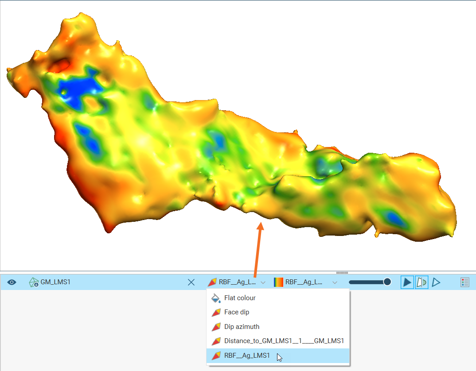This screenshot has width=476, height=371.
Task: Remove GM_LMS1 from scene with X
Action: coord(191,282)
